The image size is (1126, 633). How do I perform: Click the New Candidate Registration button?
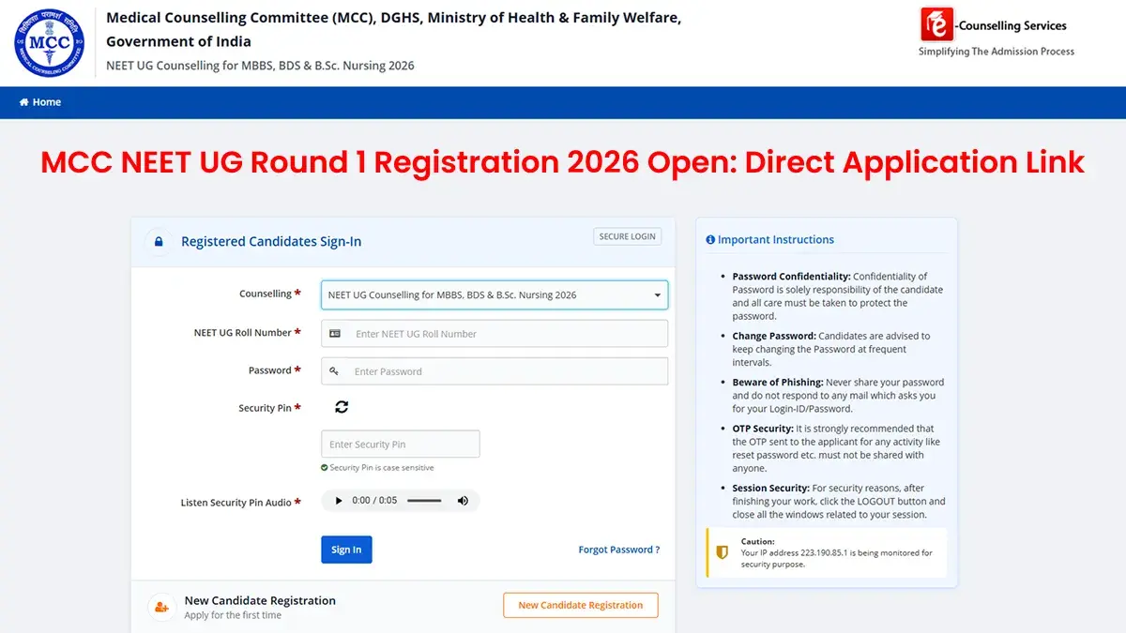click(x=581, y=605)
